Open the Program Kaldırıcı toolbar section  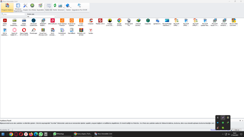point(7,8)
